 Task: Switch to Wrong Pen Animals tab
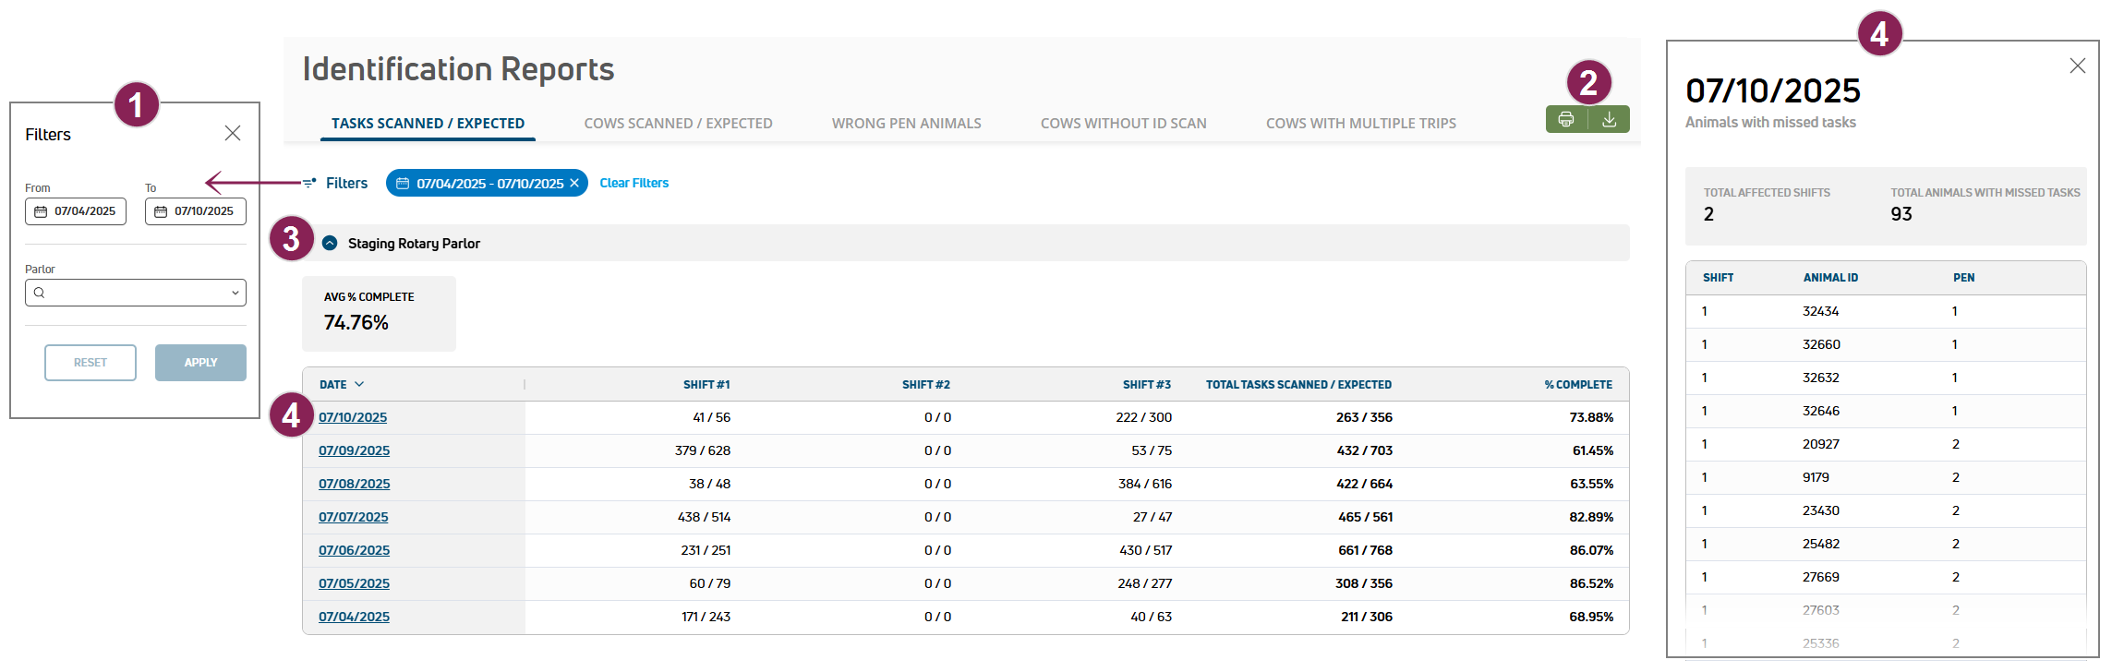[x=906, y=123]
